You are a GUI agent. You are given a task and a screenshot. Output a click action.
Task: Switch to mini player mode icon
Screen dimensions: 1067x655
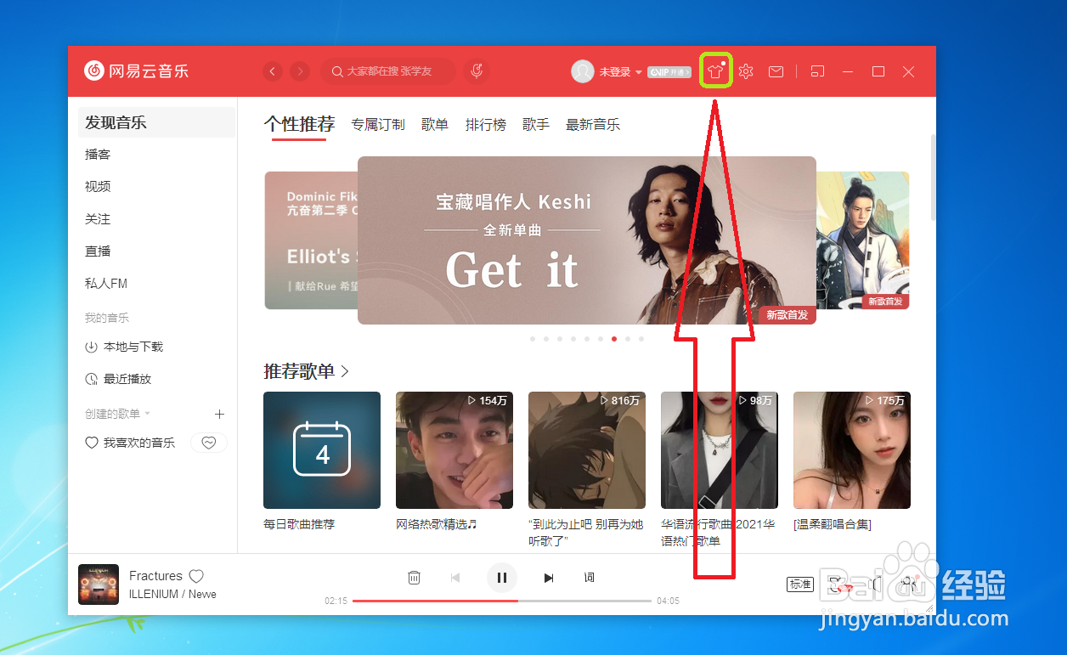point(817,71)
